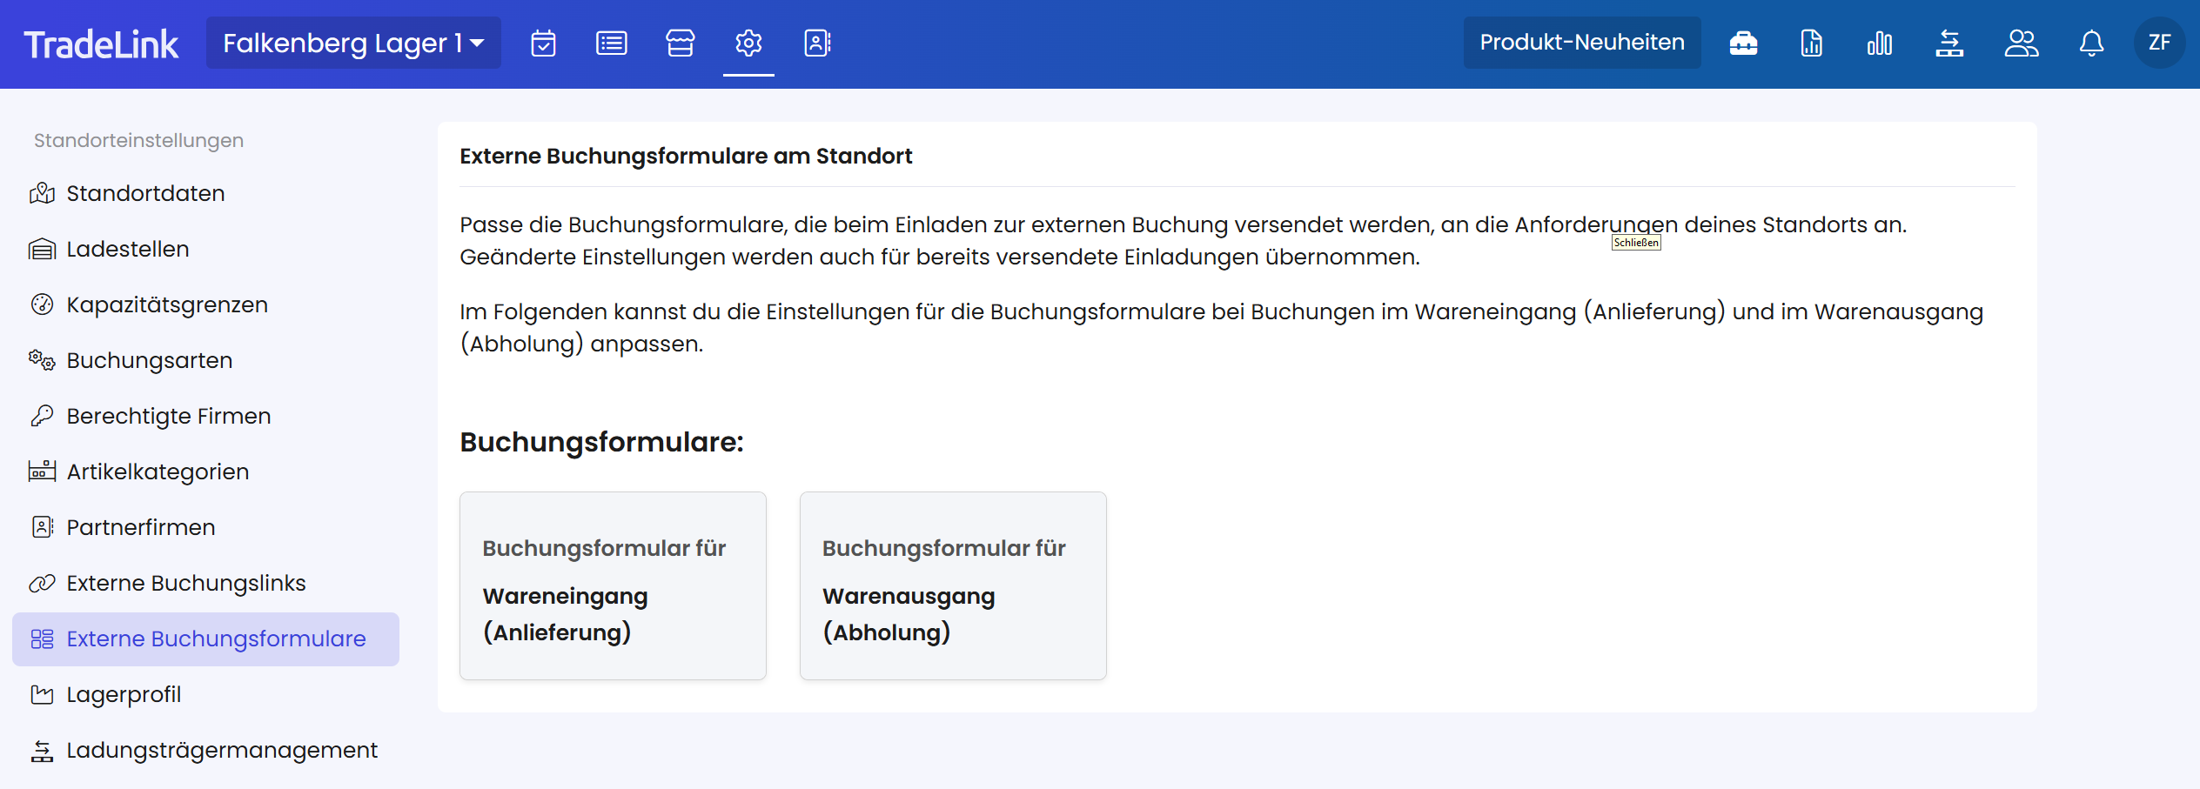
Task: Click the load carrier exchange icon in header
Action: click(1949, 43)
